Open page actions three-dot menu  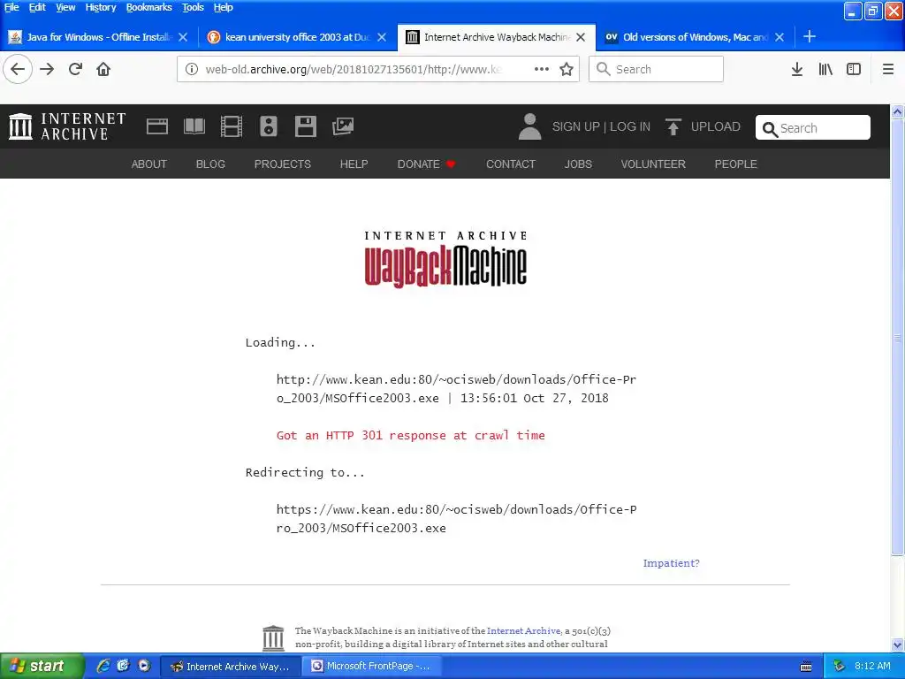pos(542,69)
